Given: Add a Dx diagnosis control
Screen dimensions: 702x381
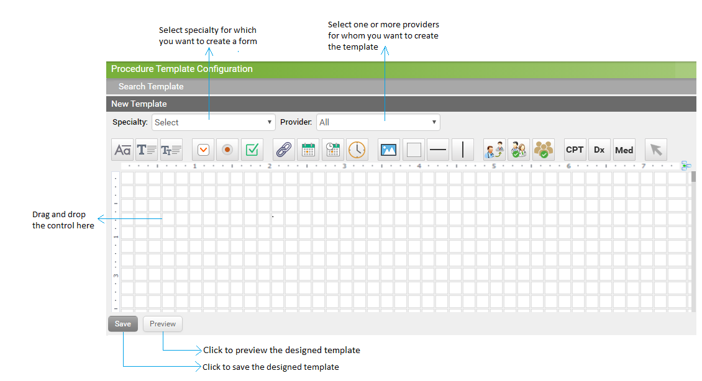Looking at the screenshot, I should click(x=599, y=150).
